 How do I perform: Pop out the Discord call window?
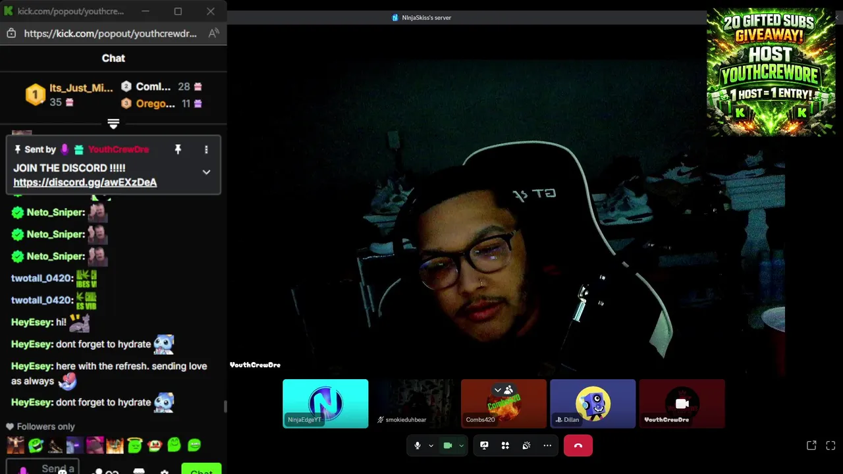click(x=811, y=446)
